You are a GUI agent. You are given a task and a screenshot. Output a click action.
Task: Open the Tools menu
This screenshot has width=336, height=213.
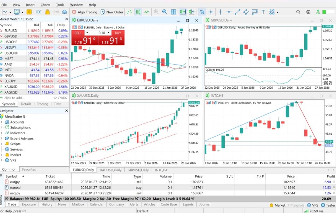pyautogui.click(x=60, y=5)
